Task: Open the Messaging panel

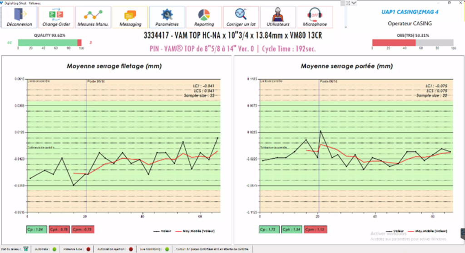Action: point(130,17)
